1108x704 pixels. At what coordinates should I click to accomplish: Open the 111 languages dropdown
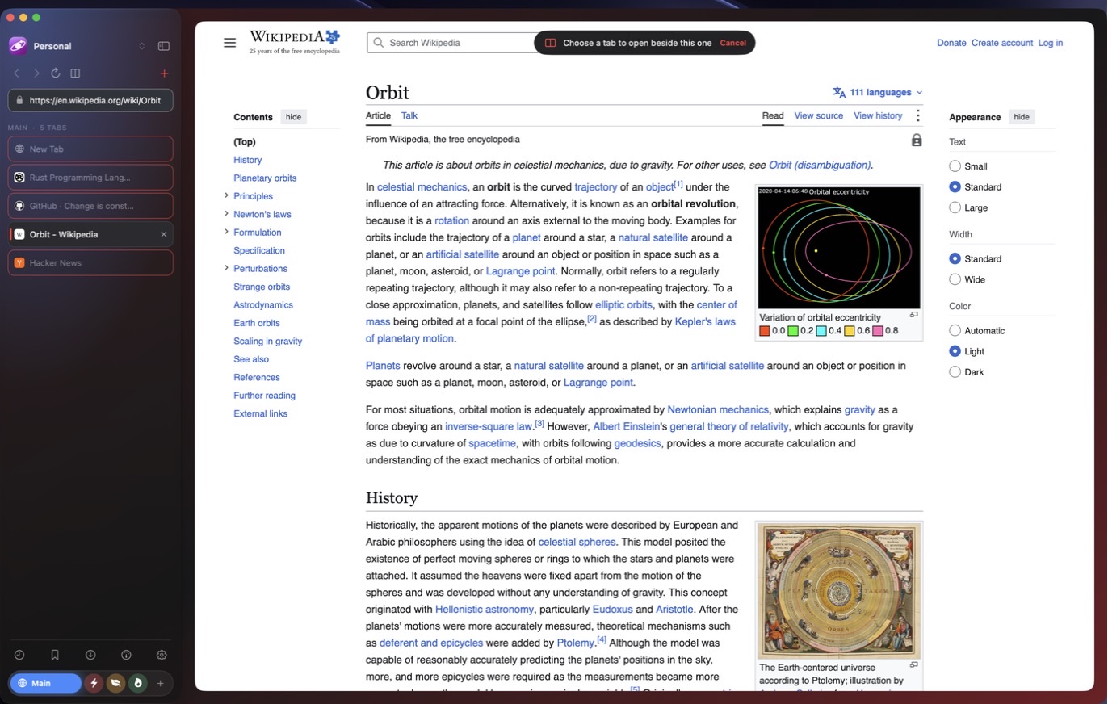coord(878,93)
